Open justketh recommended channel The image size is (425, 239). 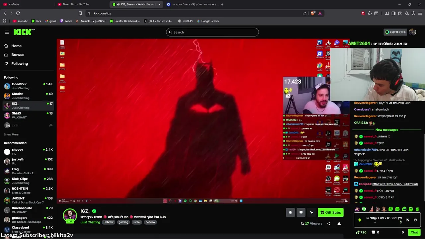(x=28, y=161)
